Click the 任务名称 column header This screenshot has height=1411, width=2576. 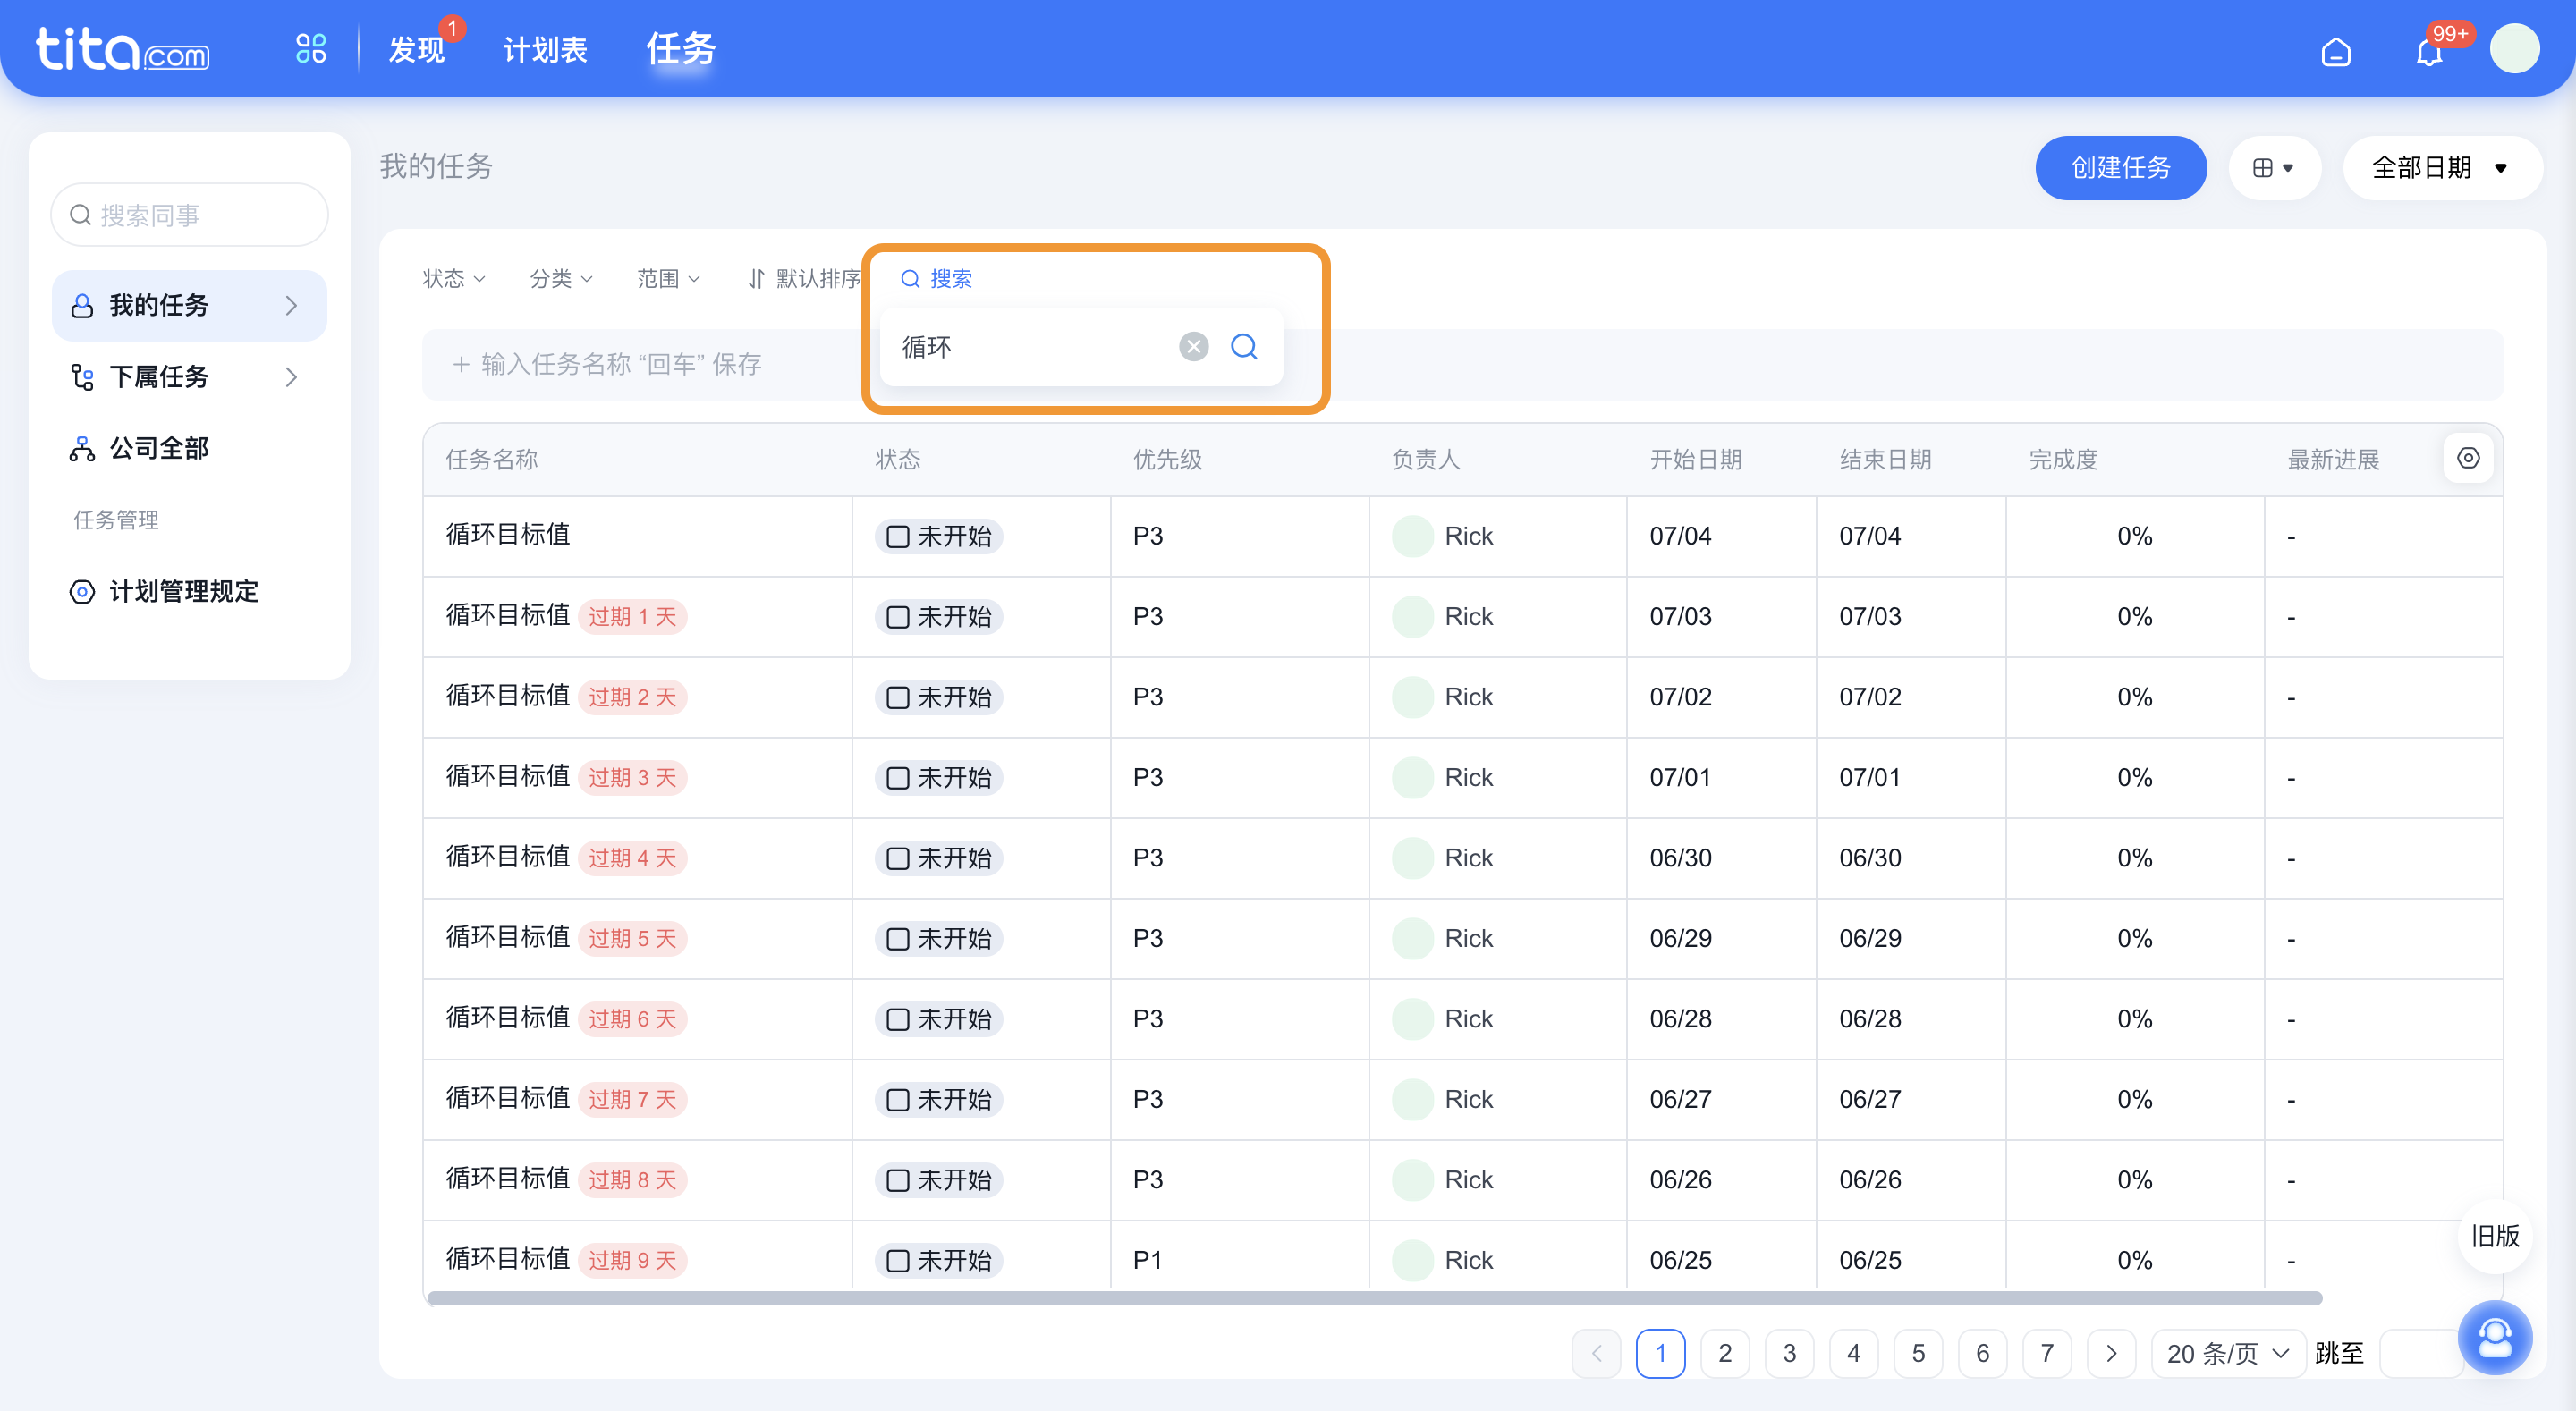pyautogui.click(x=492, y=459)
